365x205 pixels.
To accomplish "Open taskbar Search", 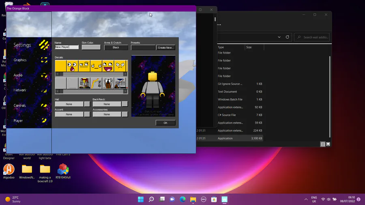I will (151, 199).
